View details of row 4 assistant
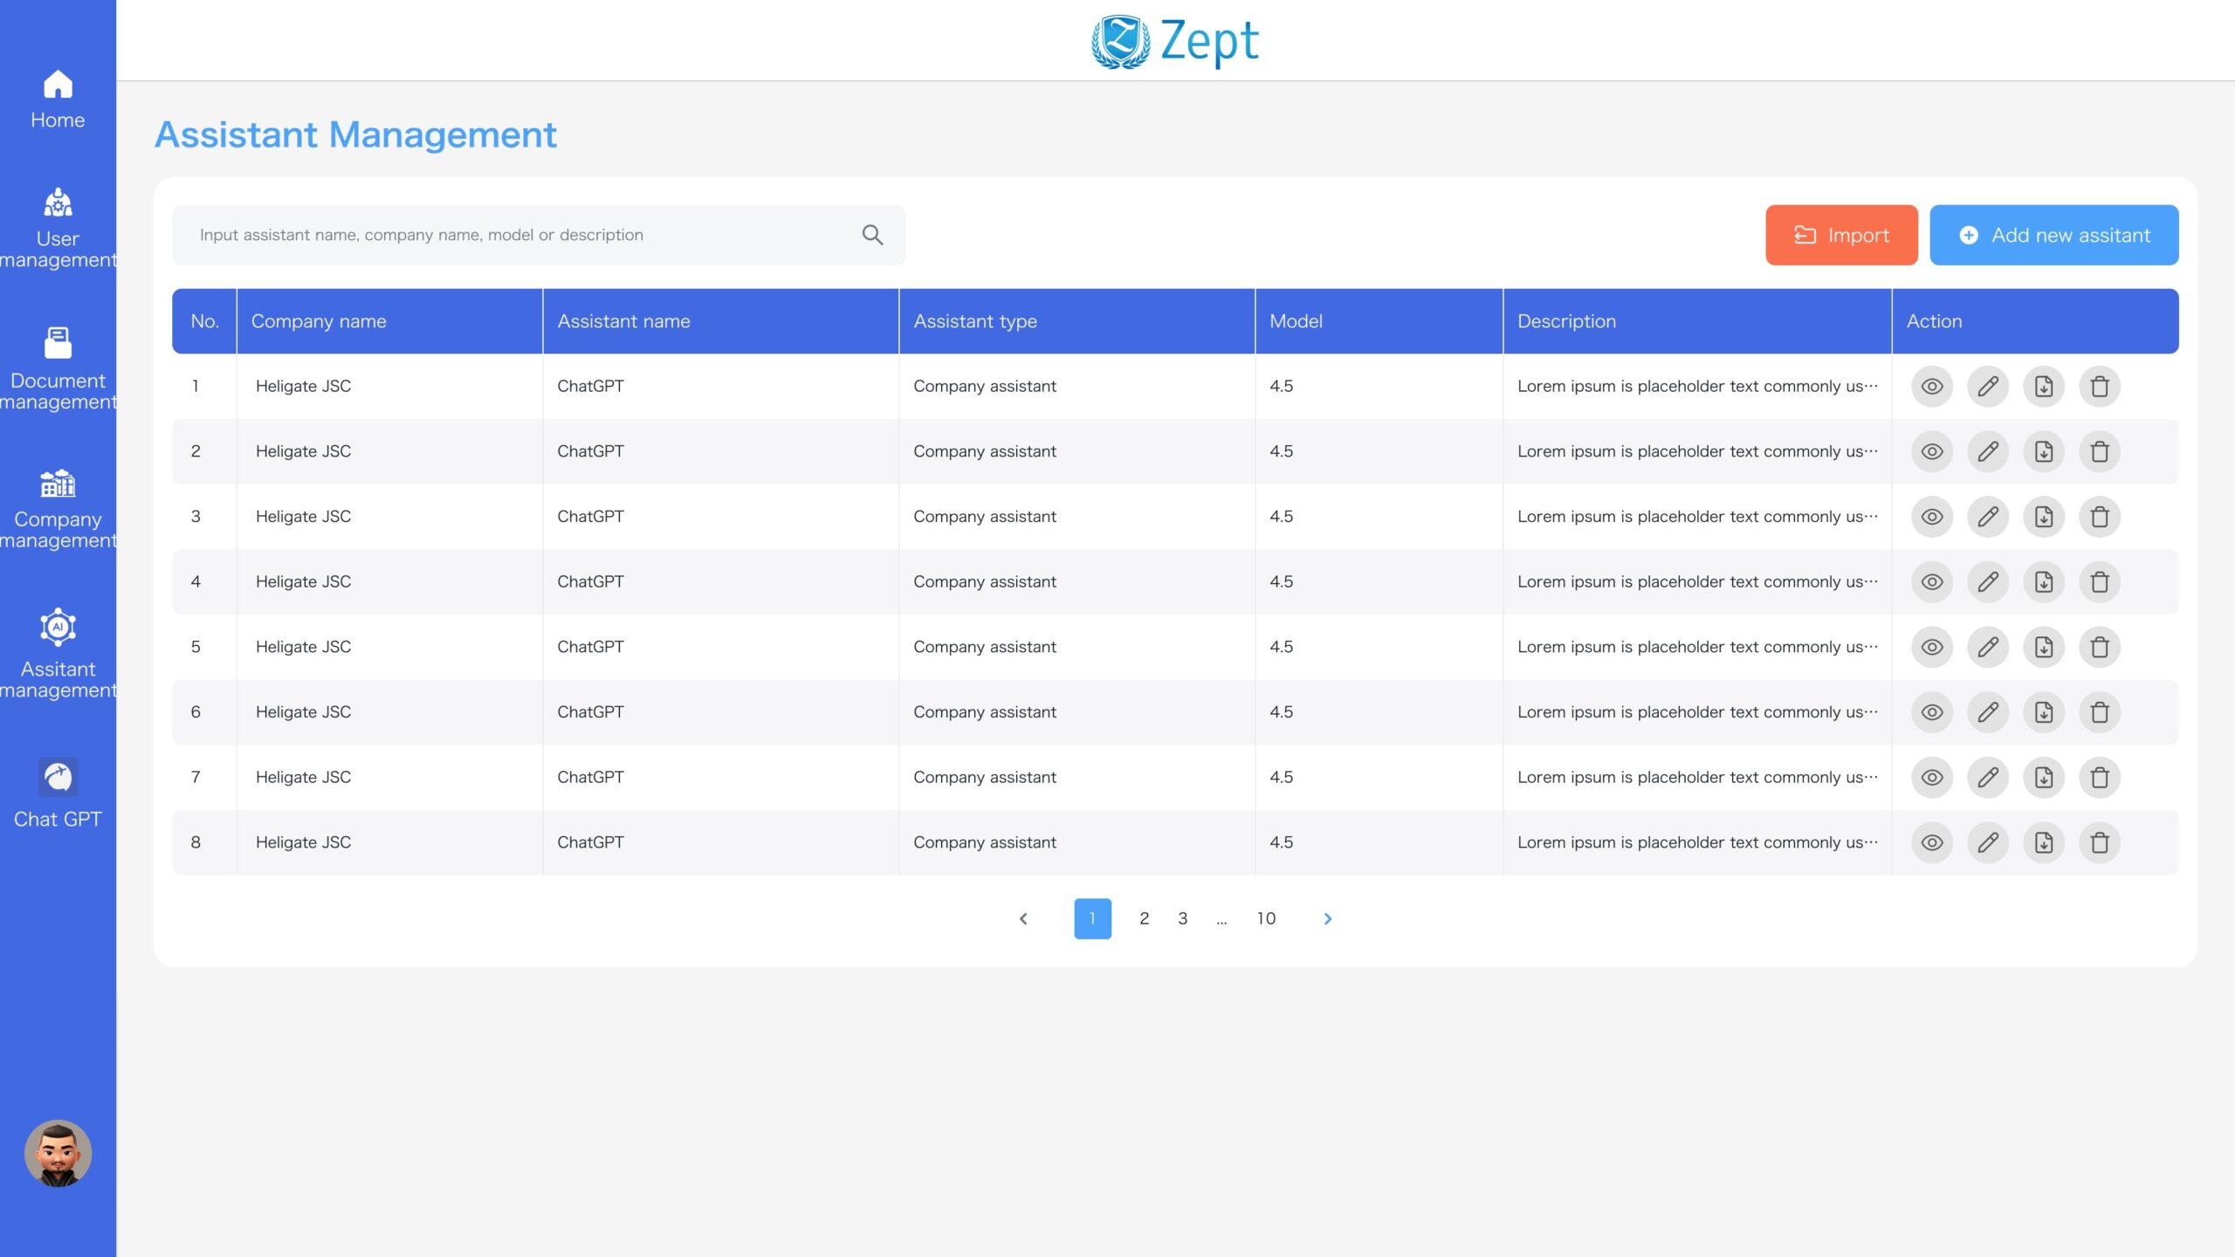2235x1257 pixels. point(1932,581)
